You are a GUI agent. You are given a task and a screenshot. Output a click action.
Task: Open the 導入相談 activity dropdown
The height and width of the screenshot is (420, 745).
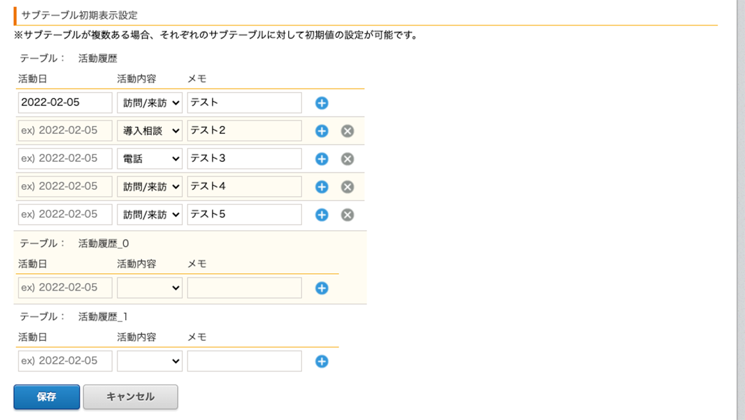pyautogui.click(x=150, y=131)
